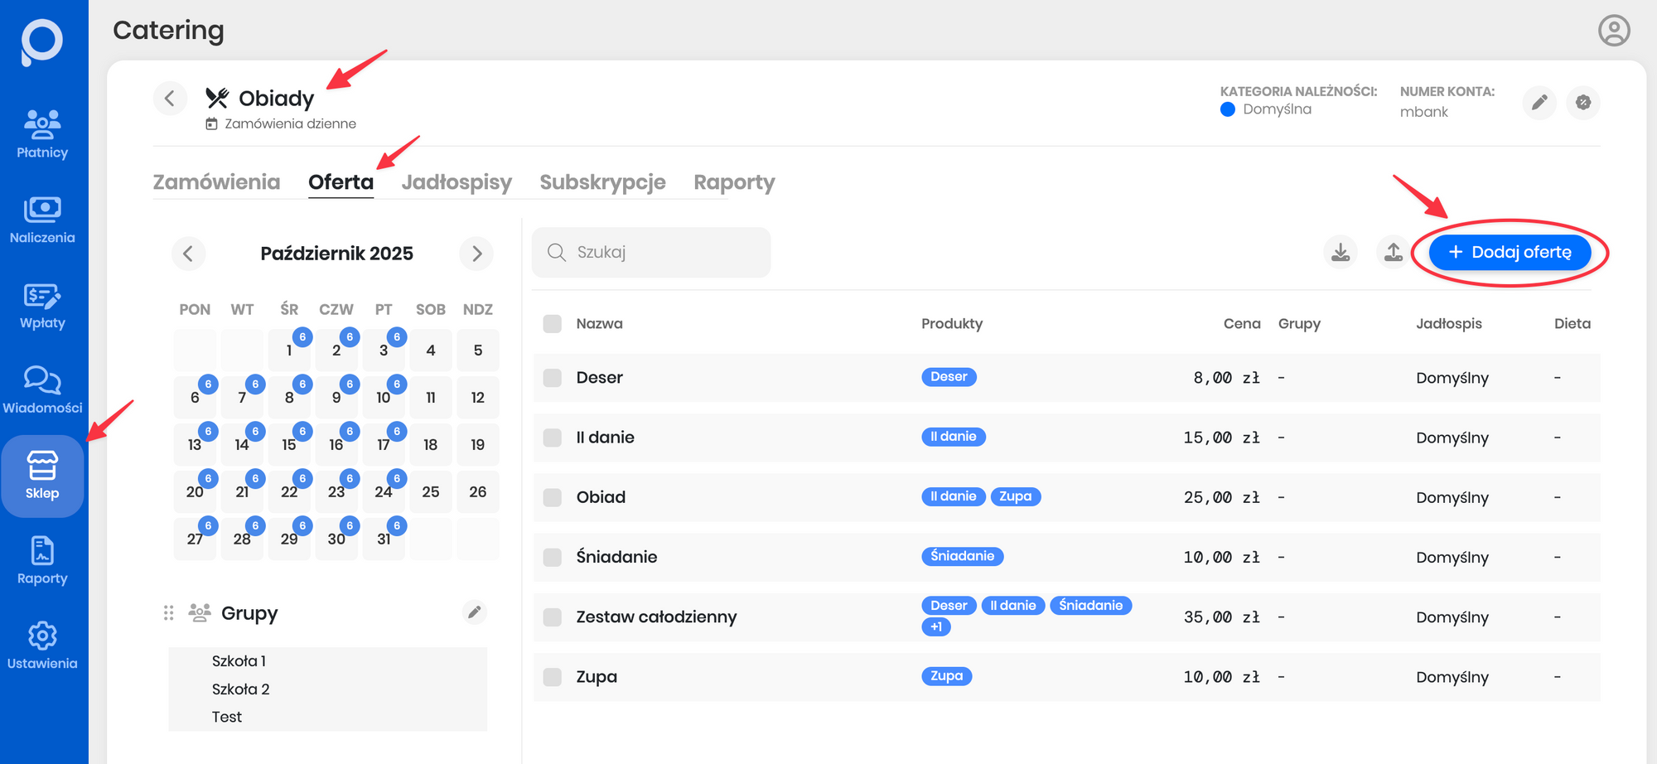Viewport: 1657px width, 764px height.
Task: Open Ustawienia settings in sidebar
Action: point(42,646)
